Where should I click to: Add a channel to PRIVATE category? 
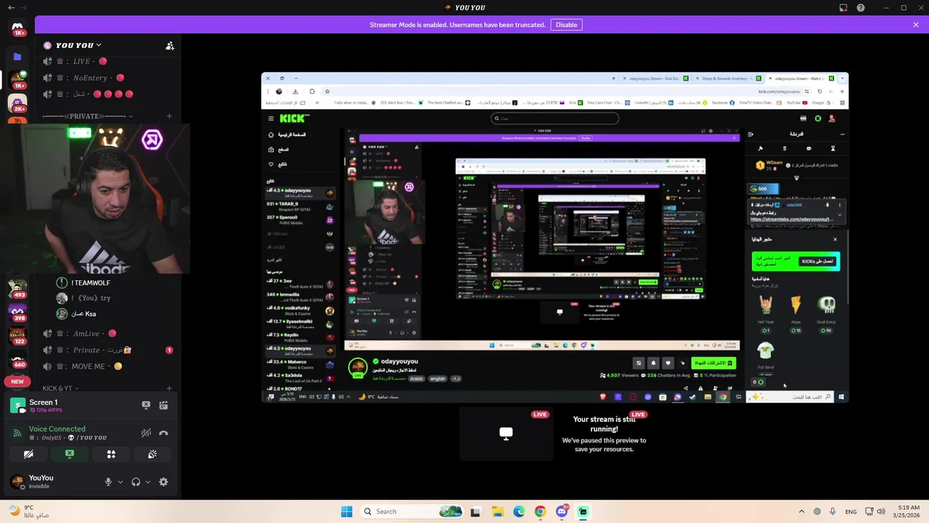pyautogui.click(x=169, y=116)
